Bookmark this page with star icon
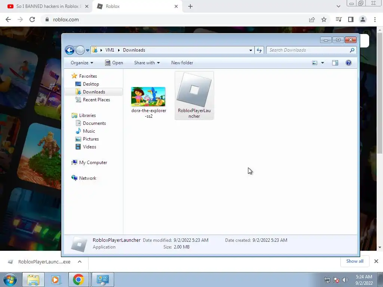This screenshot has width=383, height=287. [x=324, y=19]
